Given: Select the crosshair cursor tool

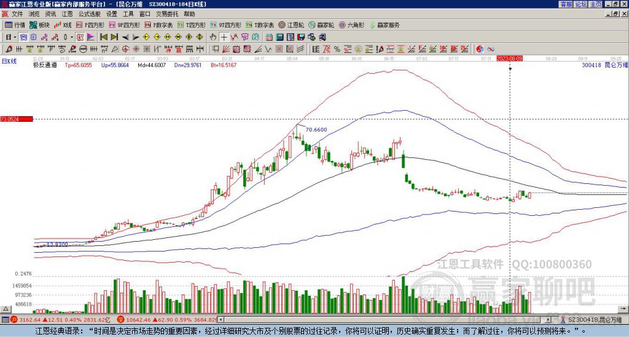Looking at the screenshot, I should click(225, 37).
